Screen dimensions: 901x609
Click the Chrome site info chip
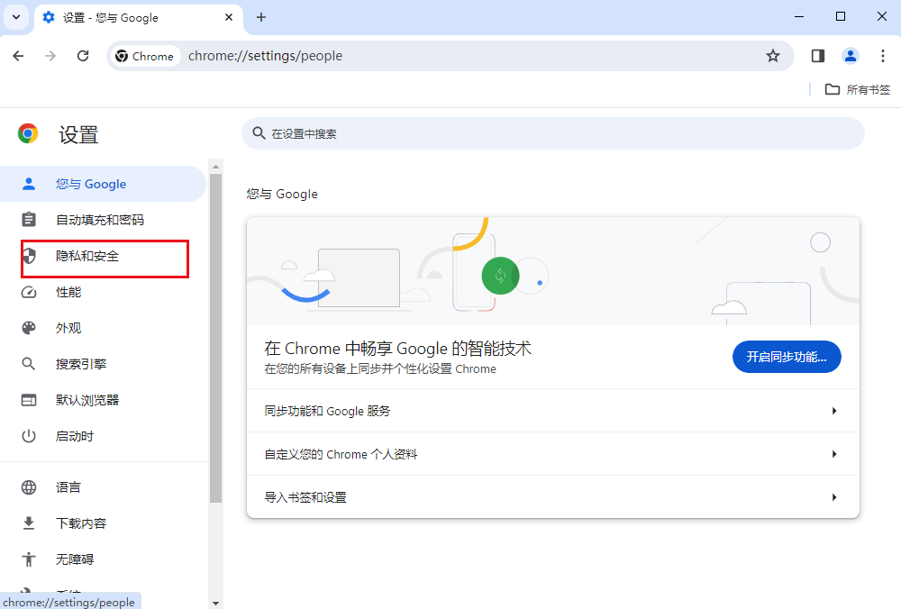(x=144, y=56)
